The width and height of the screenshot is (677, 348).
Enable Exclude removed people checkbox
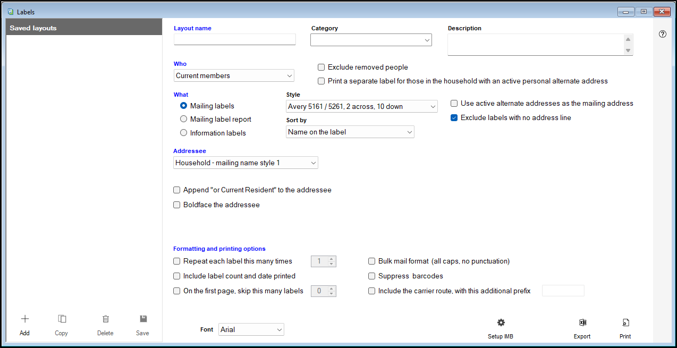(x=321, y=67)
